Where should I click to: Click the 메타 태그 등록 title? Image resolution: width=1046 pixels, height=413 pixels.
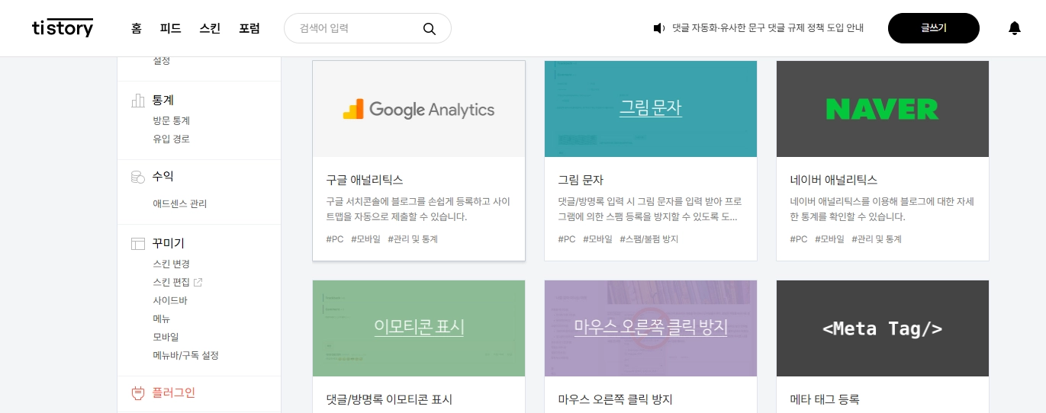tap(825, 399)
